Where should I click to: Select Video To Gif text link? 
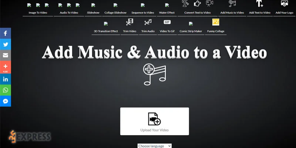click(167, 31)
